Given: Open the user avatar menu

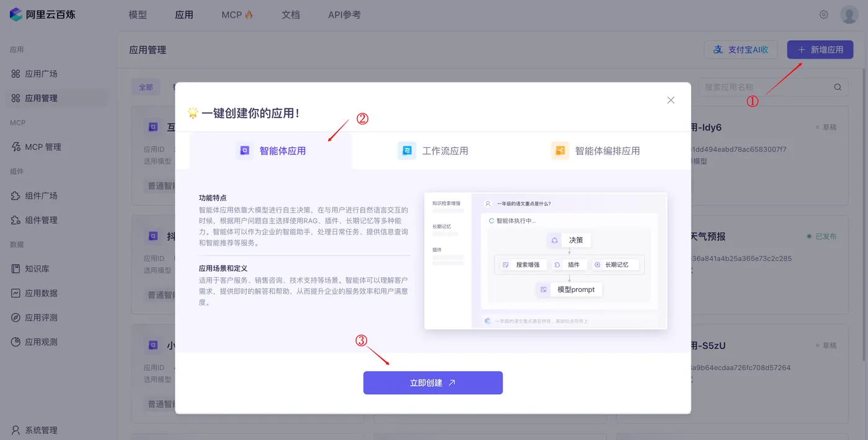Looking at the screenshot, I should pos(849,15).
